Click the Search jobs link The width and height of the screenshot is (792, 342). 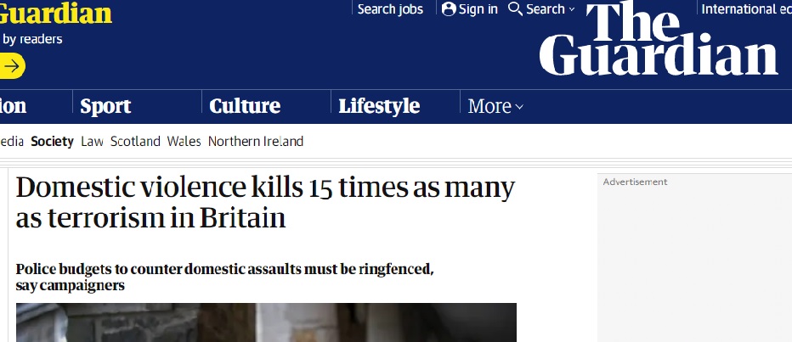click(390, 8)
